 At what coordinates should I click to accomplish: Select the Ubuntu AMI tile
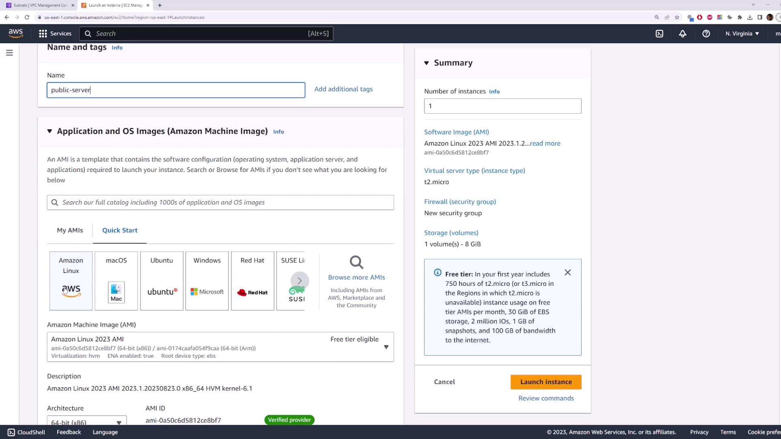coord(161,280)
